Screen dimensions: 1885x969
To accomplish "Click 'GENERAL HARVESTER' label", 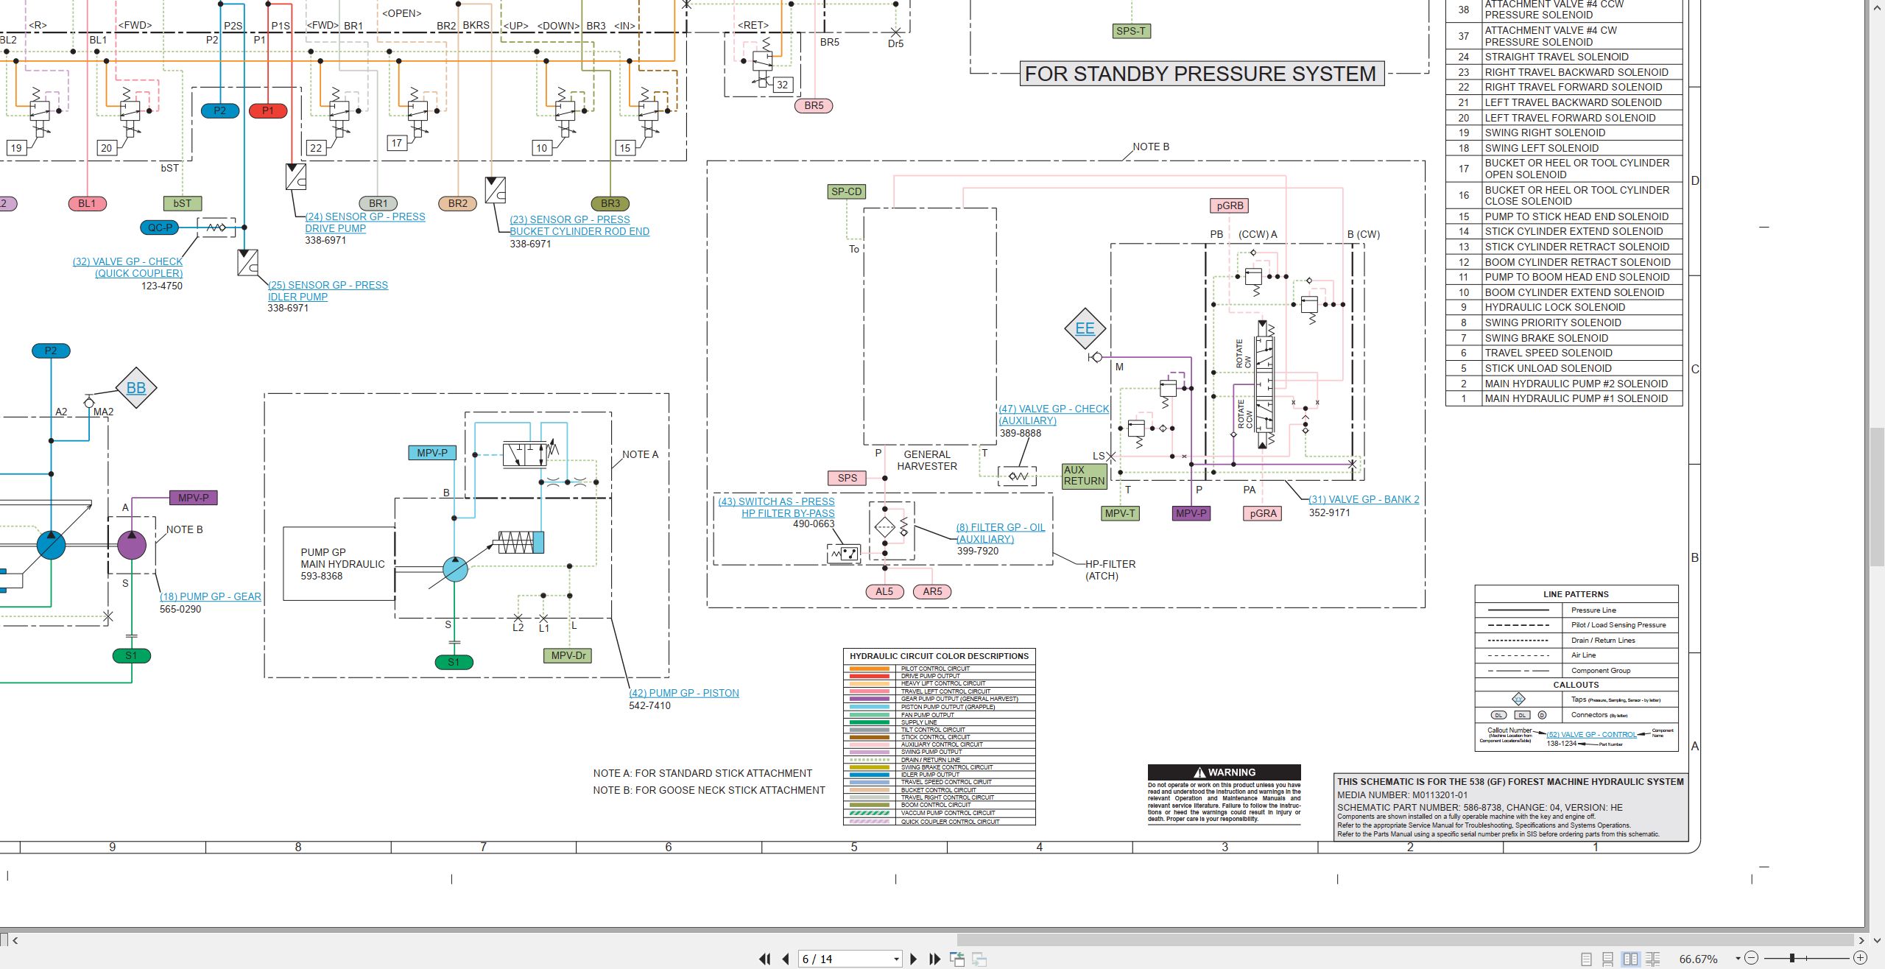I will click(x=927, y=460).
